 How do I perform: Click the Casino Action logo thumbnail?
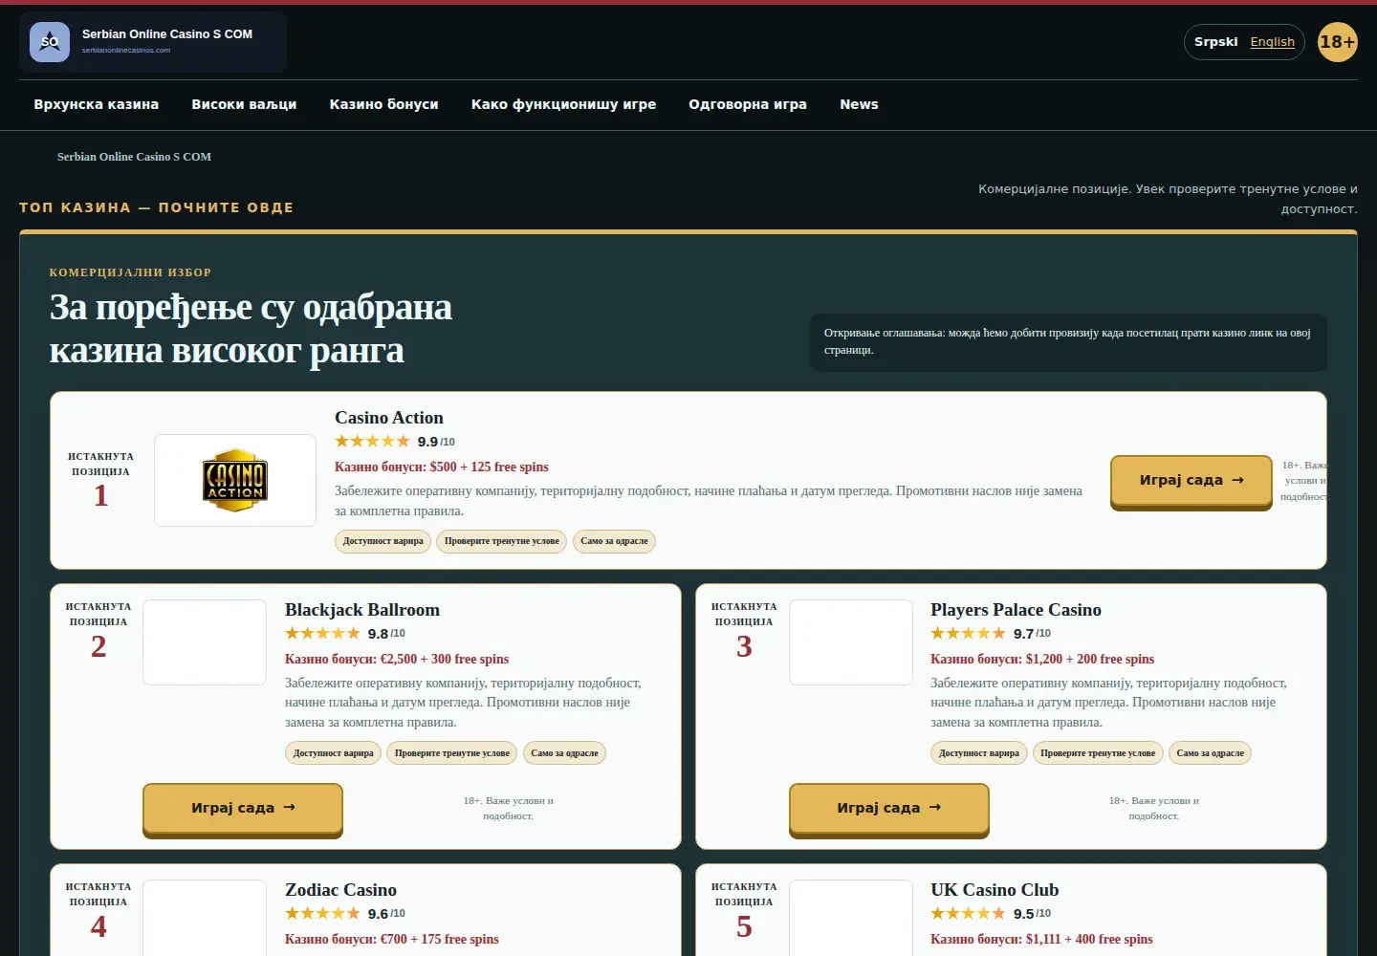click(x=235, y=480)
